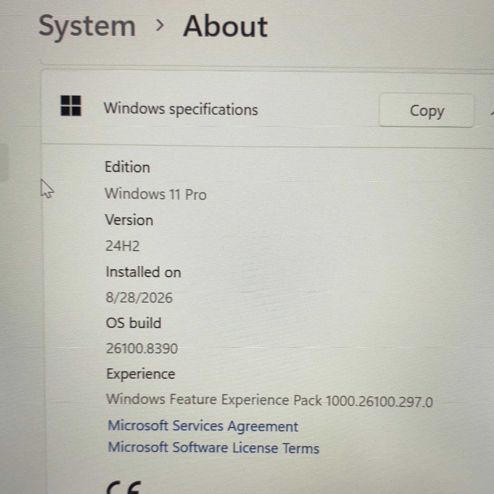Select the Windows 11 Pro edition value
Viewport: 494px width, 494px height.
pyautogui.click(x=156, y=194)
